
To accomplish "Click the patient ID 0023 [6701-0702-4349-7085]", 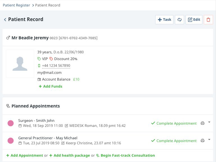I will click(x=73, y=38).
